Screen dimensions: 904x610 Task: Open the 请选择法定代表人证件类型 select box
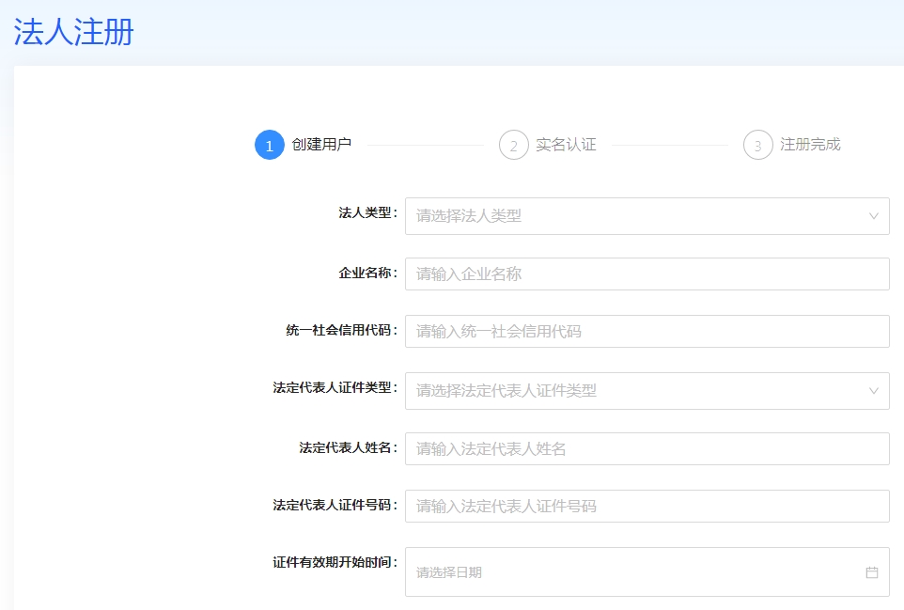point(630,391)
